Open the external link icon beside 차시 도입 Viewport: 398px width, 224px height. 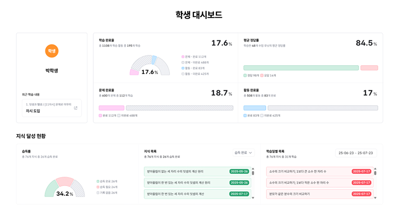(x=76, y=108)
